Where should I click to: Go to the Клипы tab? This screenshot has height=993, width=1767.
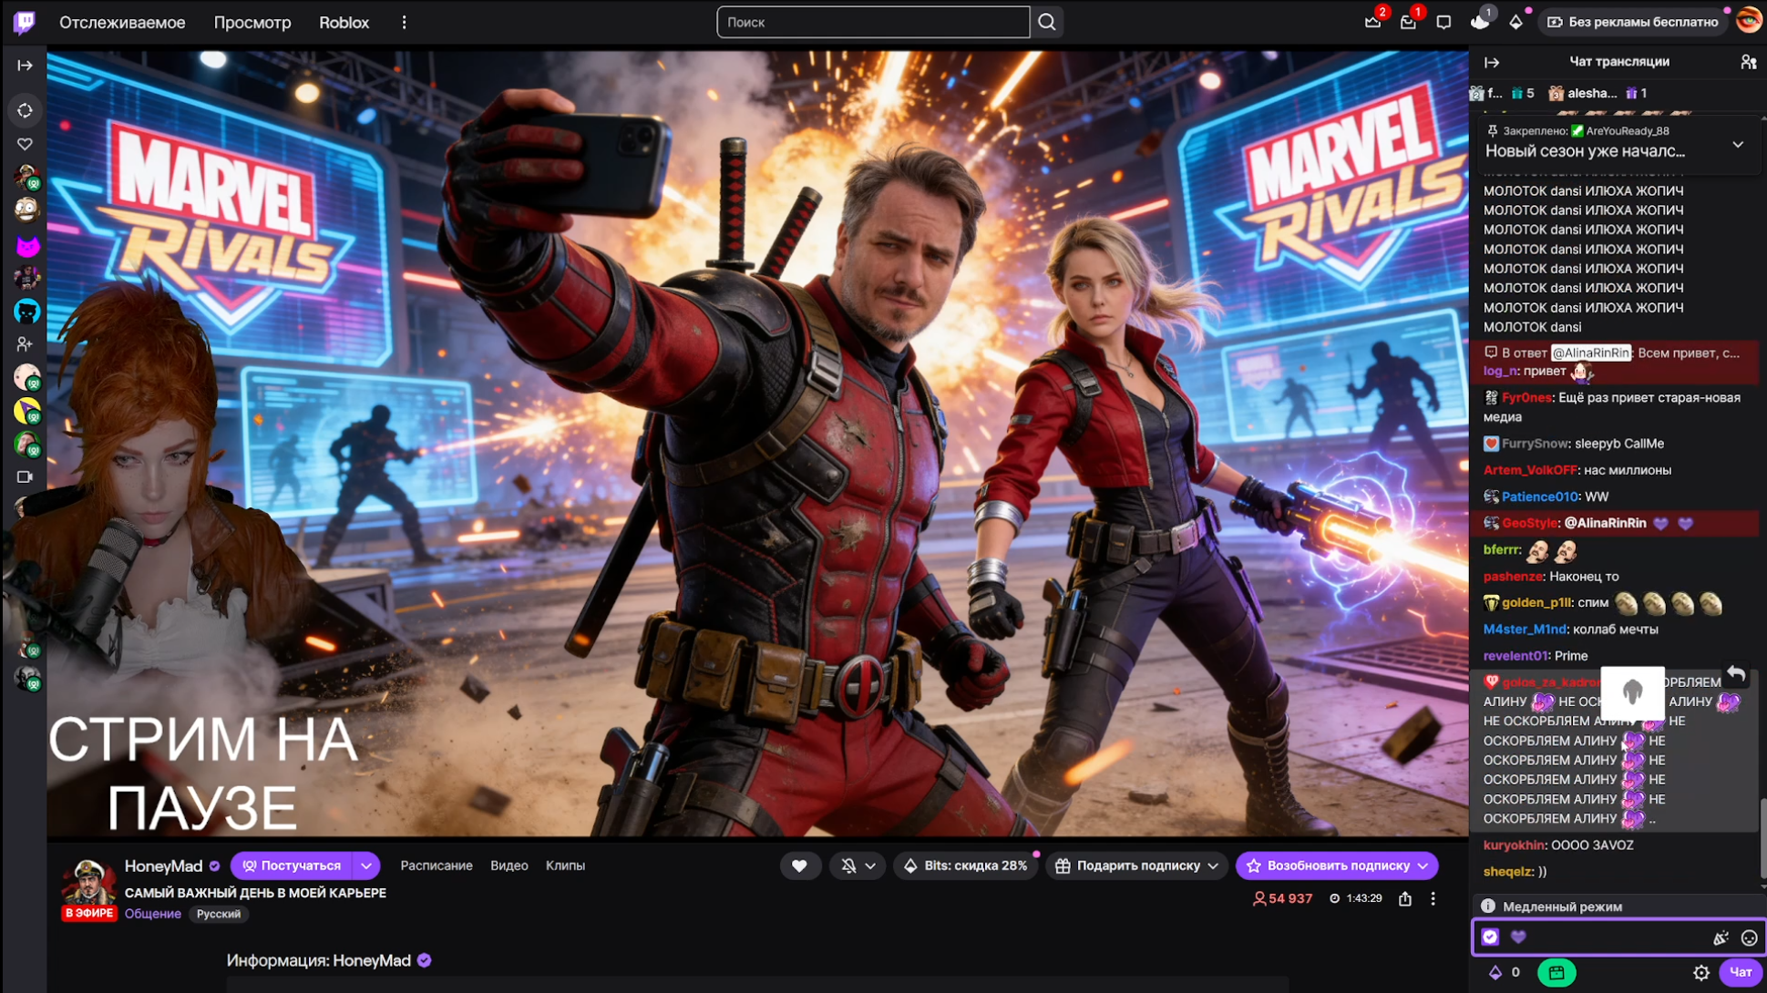[565, 866]
